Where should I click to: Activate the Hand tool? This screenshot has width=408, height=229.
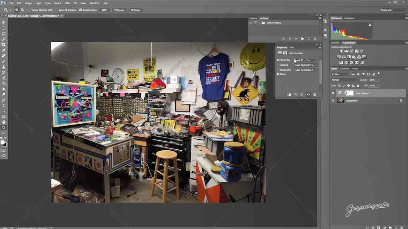pos(4,122)
